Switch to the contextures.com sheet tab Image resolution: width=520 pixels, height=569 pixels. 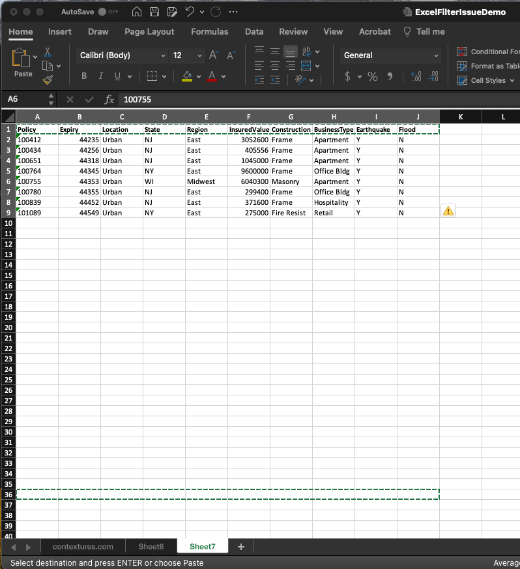[83, 547]
